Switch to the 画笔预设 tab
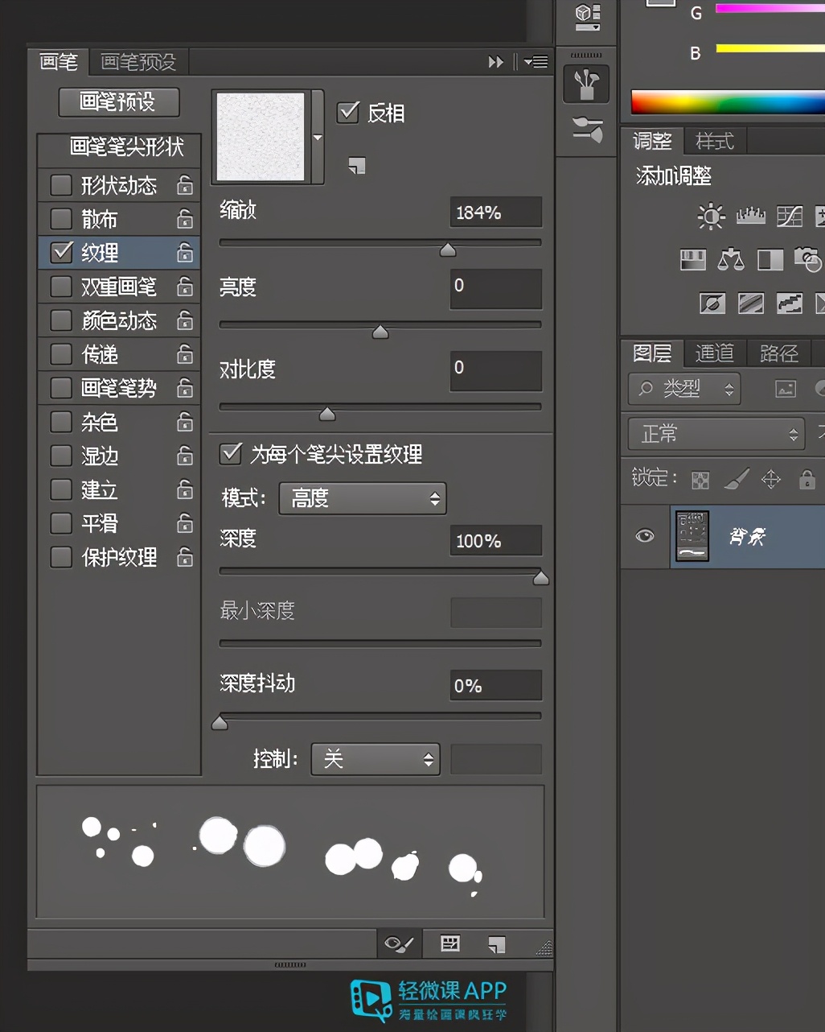The height and width of the screenshot is (1032, 825). 138,62
